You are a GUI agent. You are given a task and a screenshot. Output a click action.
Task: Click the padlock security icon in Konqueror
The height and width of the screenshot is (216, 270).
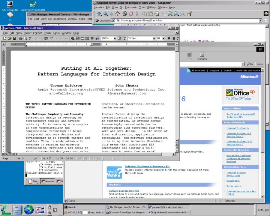point(190,14)
